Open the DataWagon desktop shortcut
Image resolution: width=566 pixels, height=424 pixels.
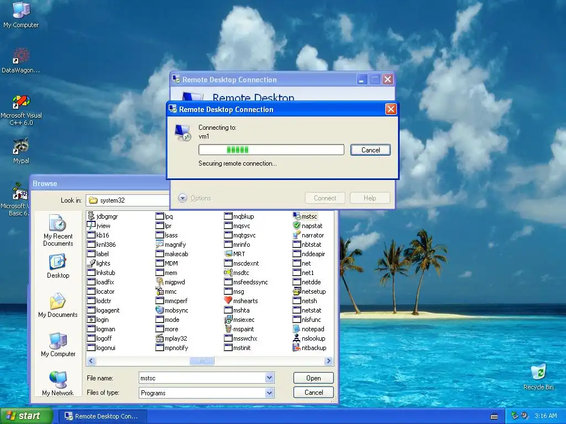[21, 61]
